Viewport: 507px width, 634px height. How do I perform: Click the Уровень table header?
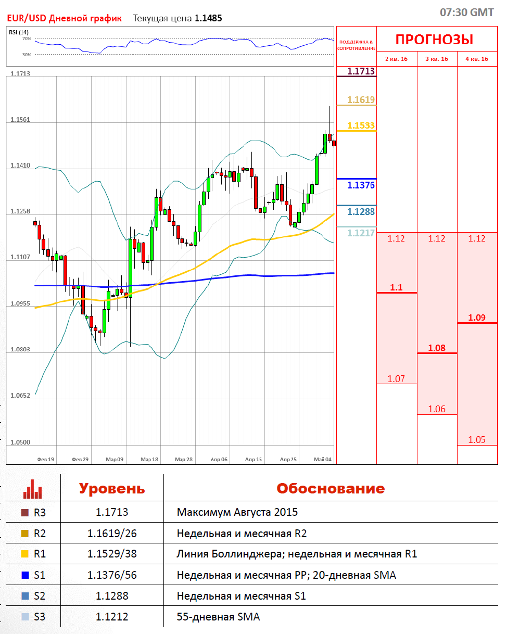point(112,489)
